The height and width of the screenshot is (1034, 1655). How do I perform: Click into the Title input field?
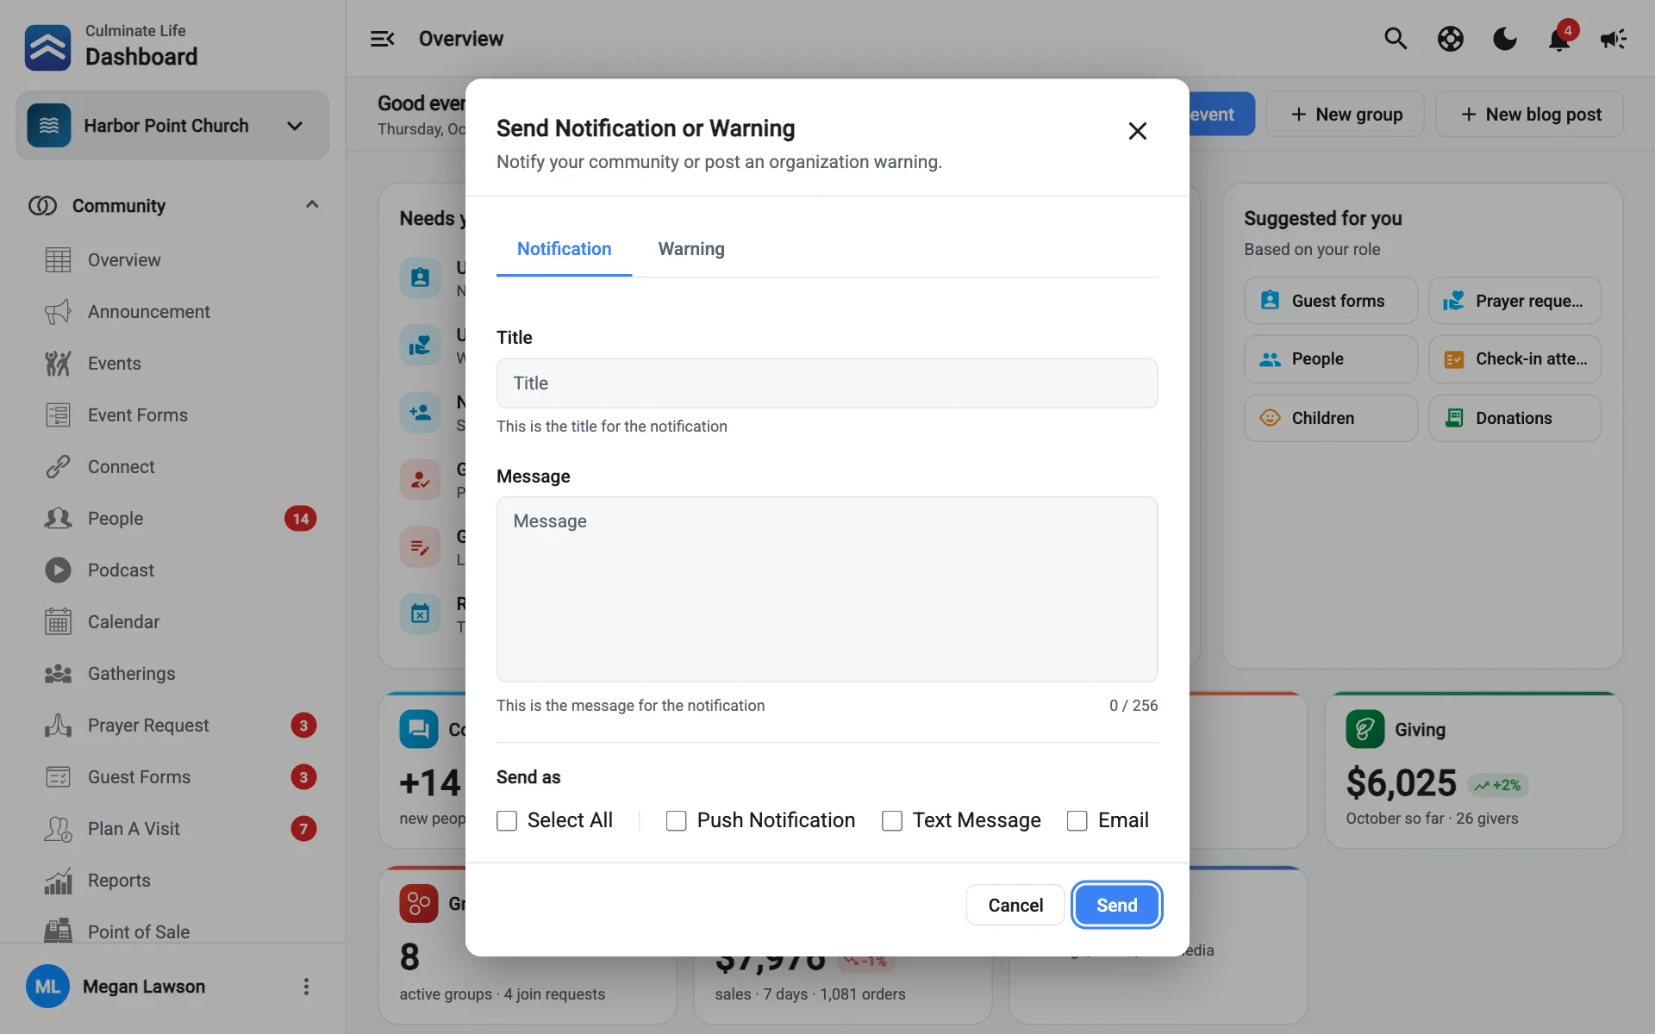(827, 383)
